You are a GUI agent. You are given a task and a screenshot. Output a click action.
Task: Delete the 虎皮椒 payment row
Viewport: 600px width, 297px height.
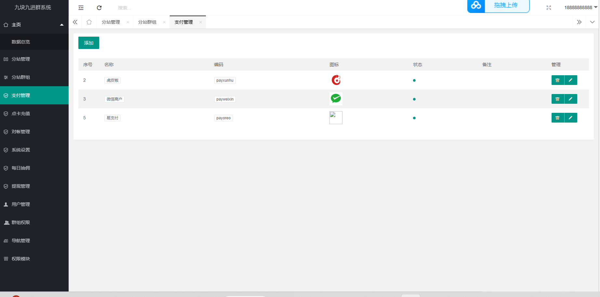click(x=557, y=80)
